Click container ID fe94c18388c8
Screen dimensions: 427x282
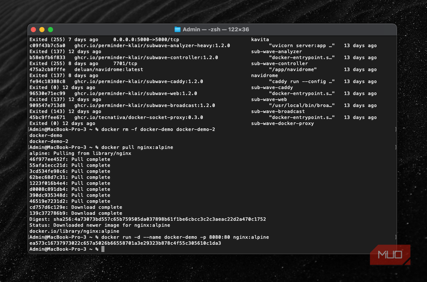(x=48, y=81)
